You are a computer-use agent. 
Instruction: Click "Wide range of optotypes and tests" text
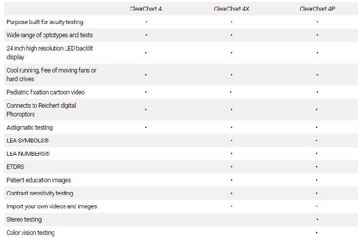[x=50, y=35]
